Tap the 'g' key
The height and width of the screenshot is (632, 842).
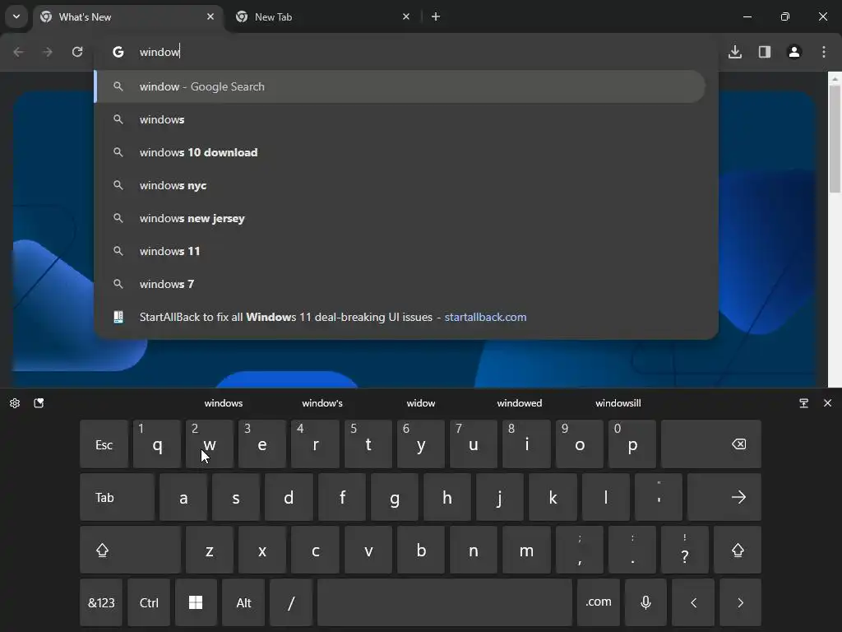394,497
